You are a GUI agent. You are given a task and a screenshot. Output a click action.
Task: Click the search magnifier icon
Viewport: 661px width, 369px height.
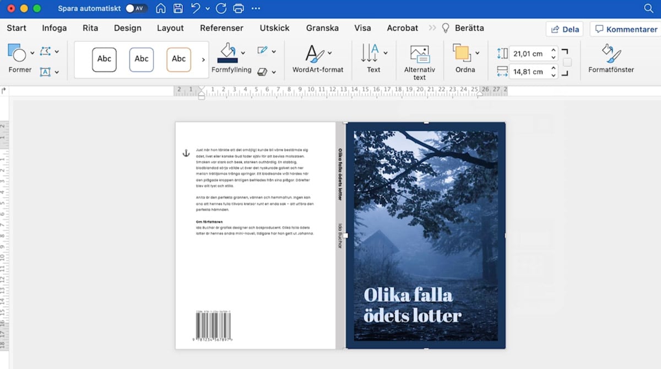click(648, 8)
